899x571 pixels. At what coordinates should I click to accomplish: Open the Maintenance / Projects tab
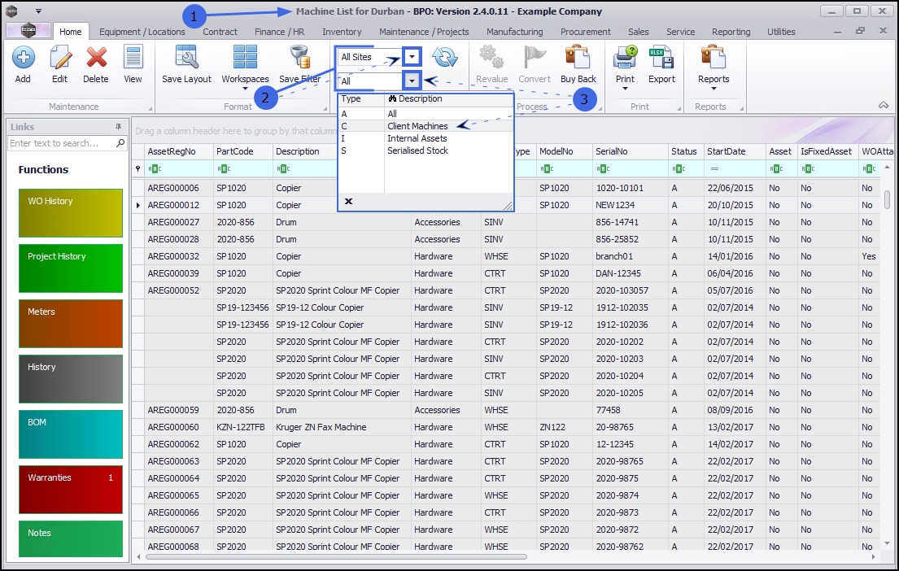pos(424,32)
